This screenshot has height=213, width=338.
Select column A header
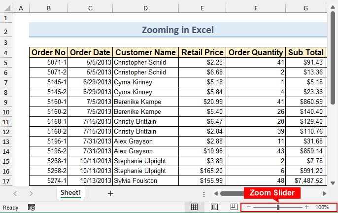pyautogui.click(x=21, y=8)
